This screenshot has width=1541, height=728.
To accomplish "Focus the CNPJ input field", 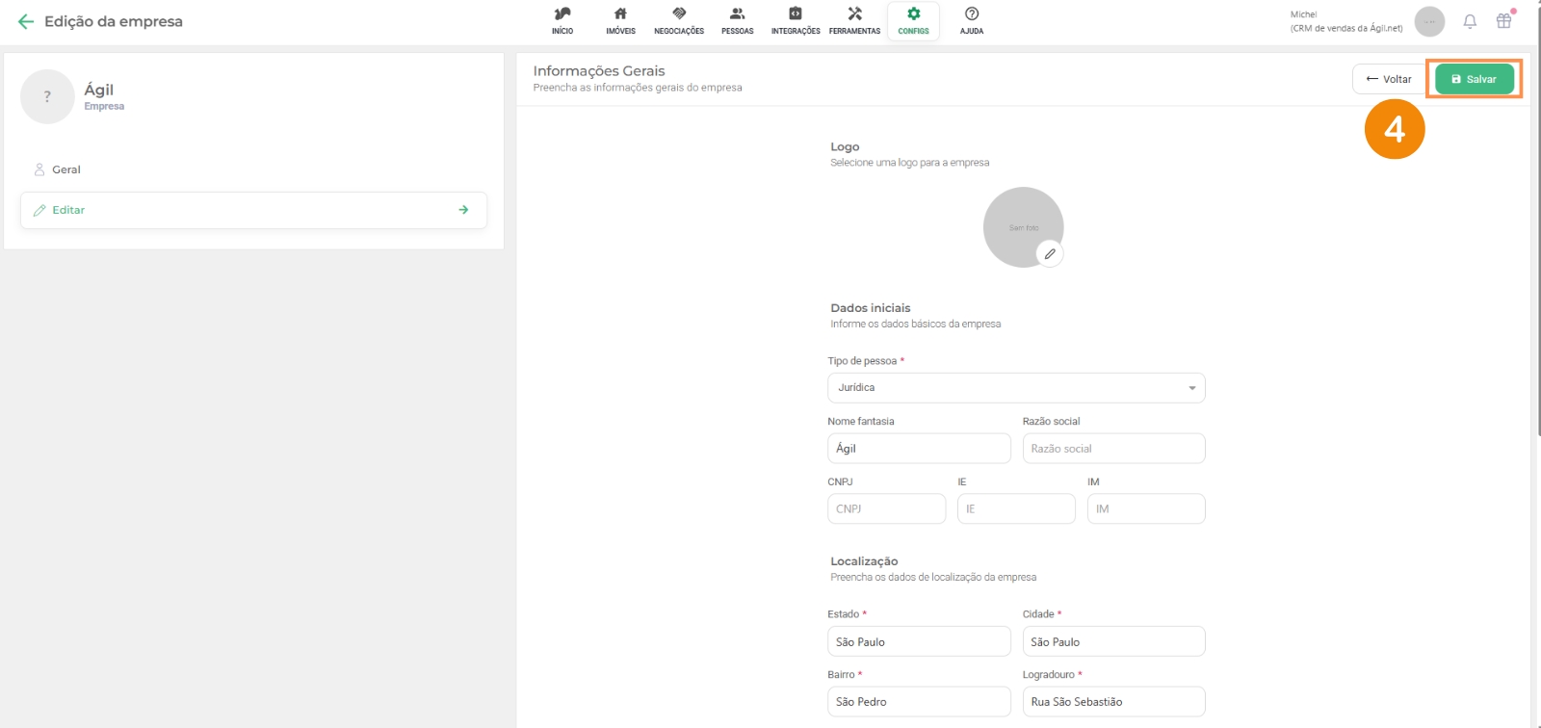I will [x=886, y=508].
